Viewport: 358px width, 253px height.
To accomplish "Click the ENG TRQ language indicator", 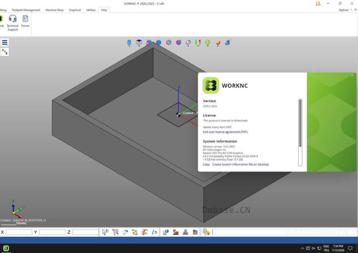I will tap(326, 248).
